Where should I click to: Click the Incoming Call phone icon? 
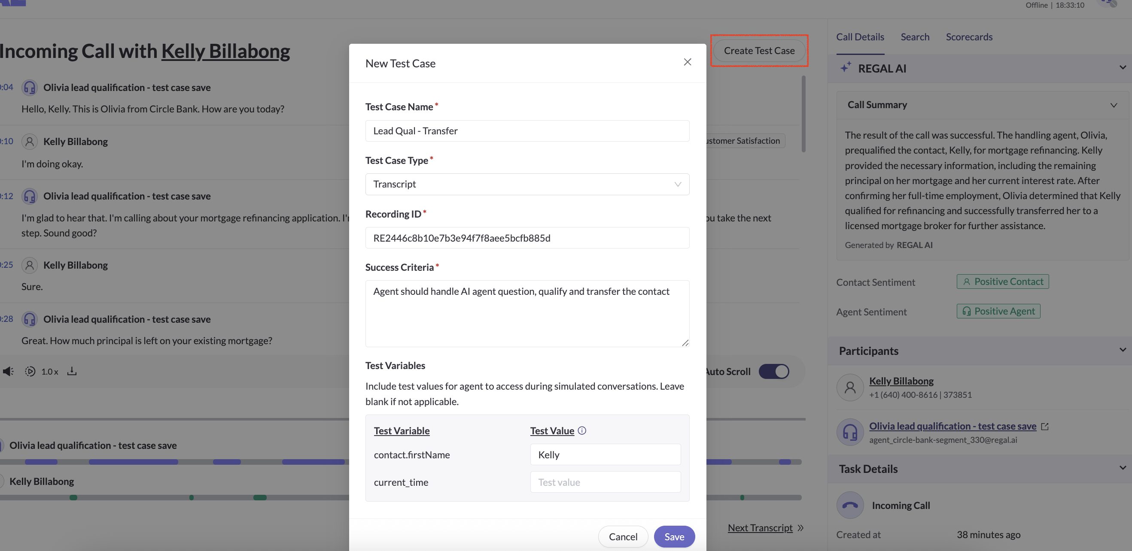850,505
